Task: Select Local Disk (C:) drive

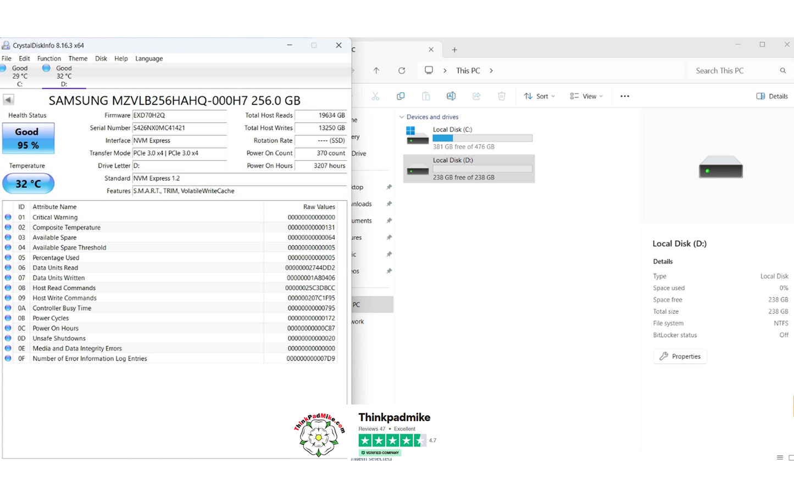Action: 469,138
